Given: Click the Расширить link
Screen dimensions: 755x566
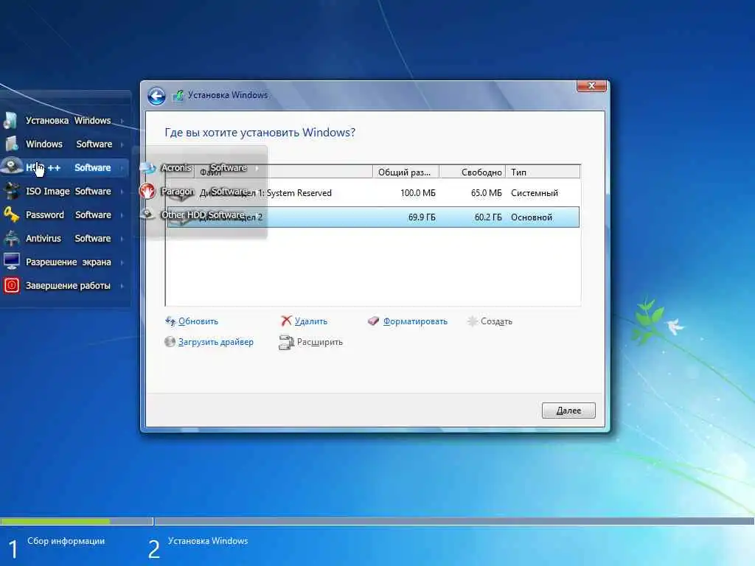Looking at the screenshot, I should (320, 342).
